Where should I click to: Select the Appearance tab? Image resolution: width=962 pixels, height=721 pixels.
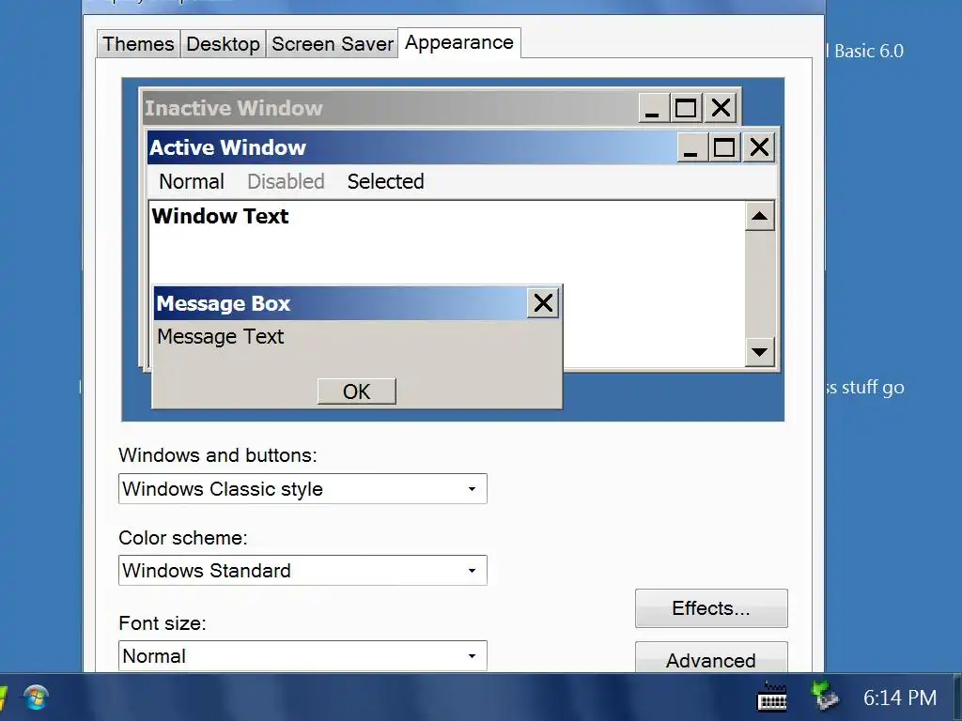pyautogui.click(x=458, y=42)
